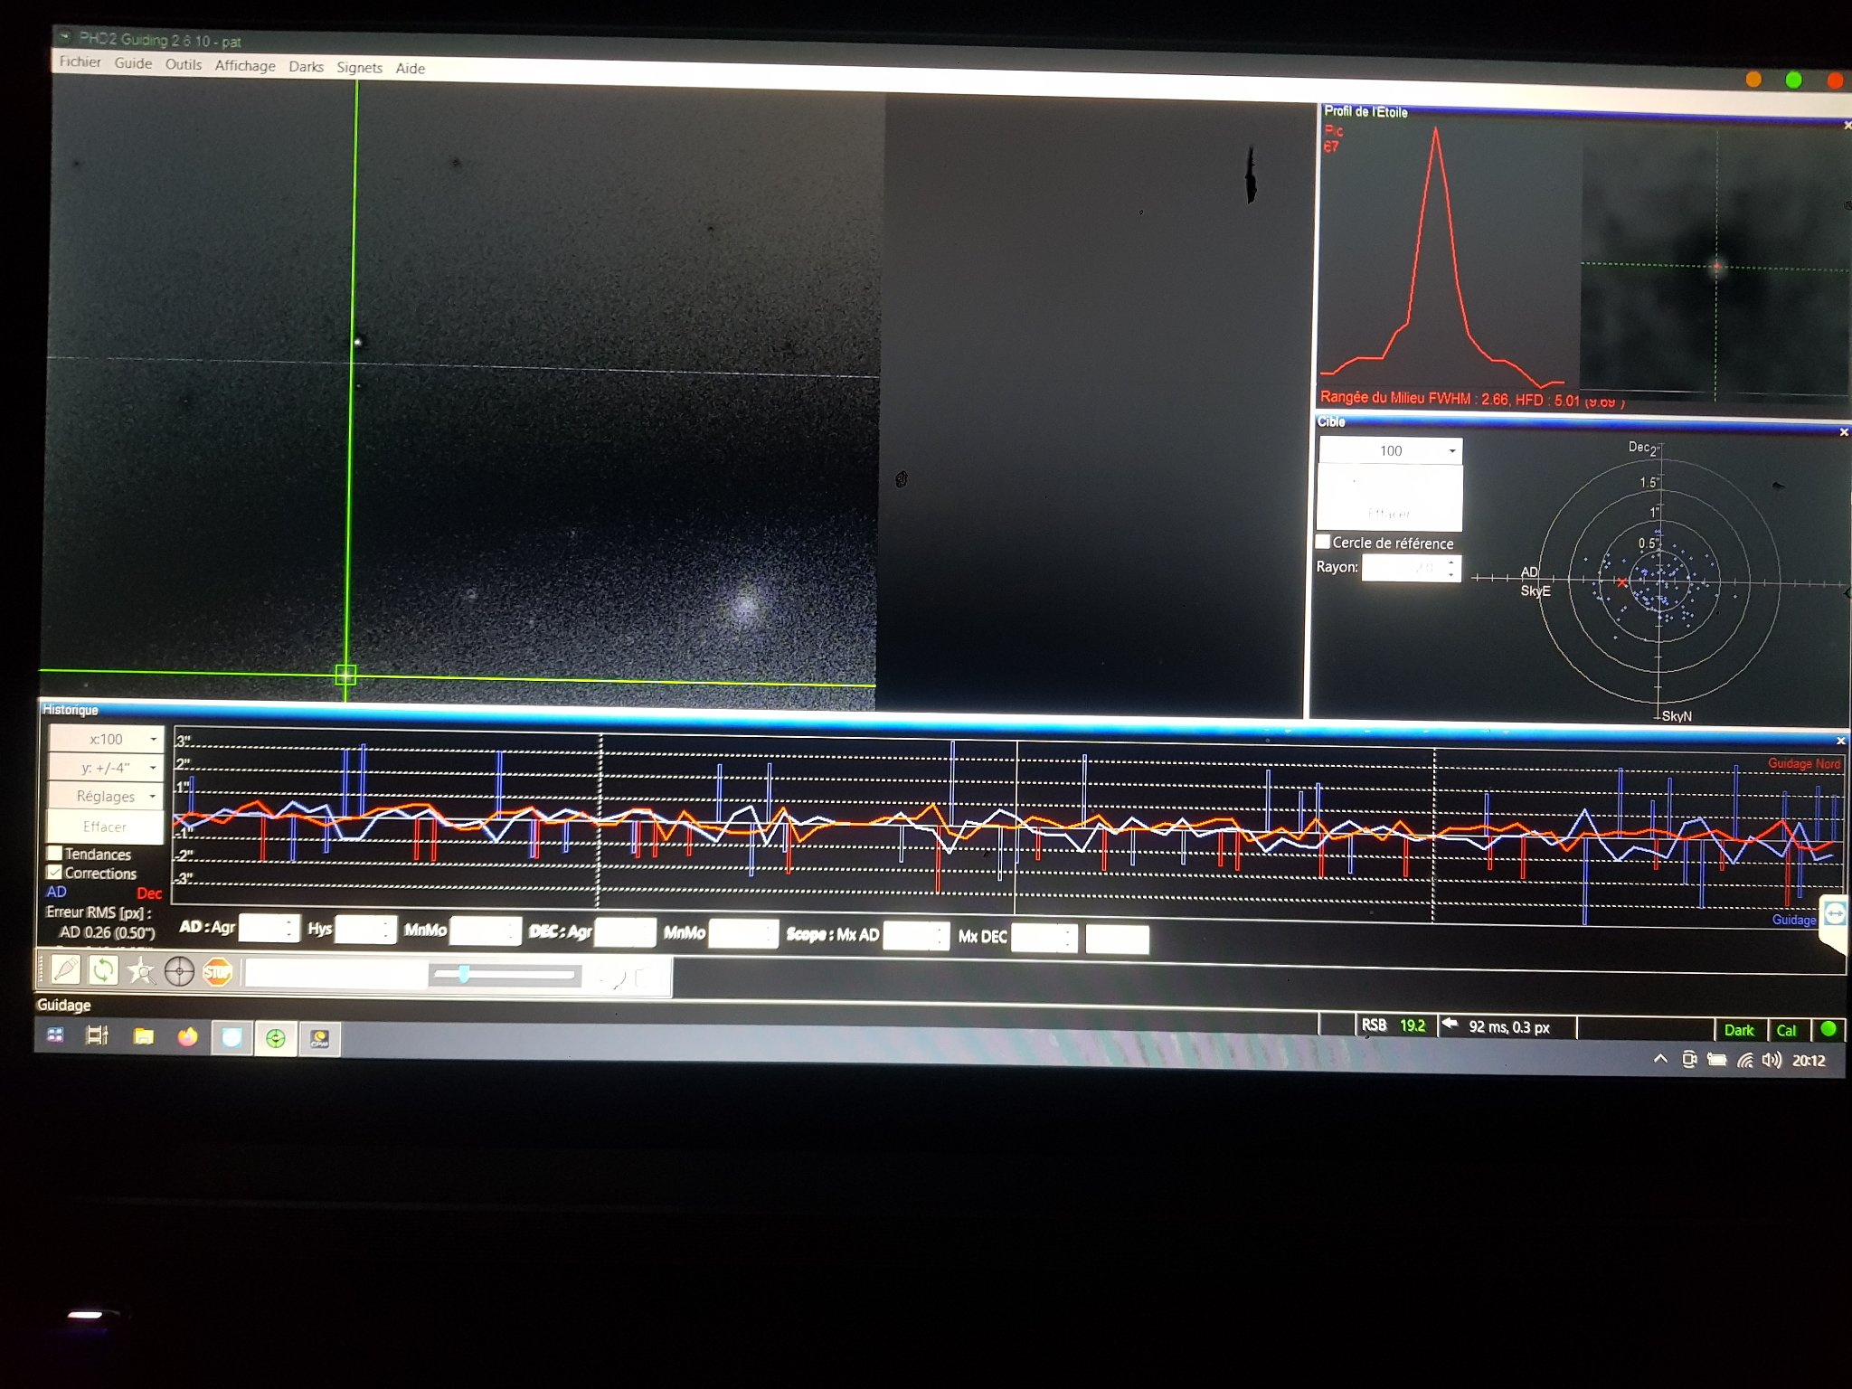Viewport: 1852px width, 1389px height.
Task: Open the Affichage menu
Action: point(245,65)
